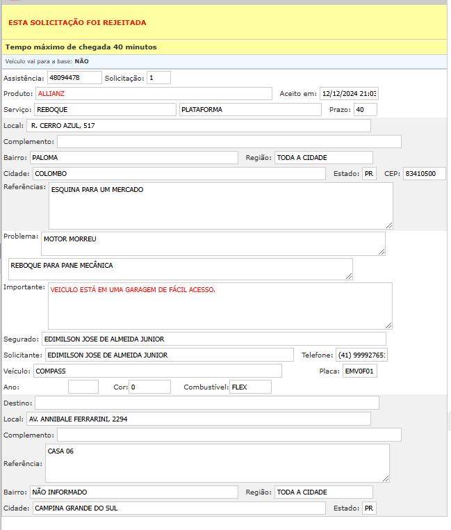This screenshot has height=530, width=451.
Task: Click the resize handle of REBOQUE PARA PANE MECÂNICA box
Action: click(349, 276)
